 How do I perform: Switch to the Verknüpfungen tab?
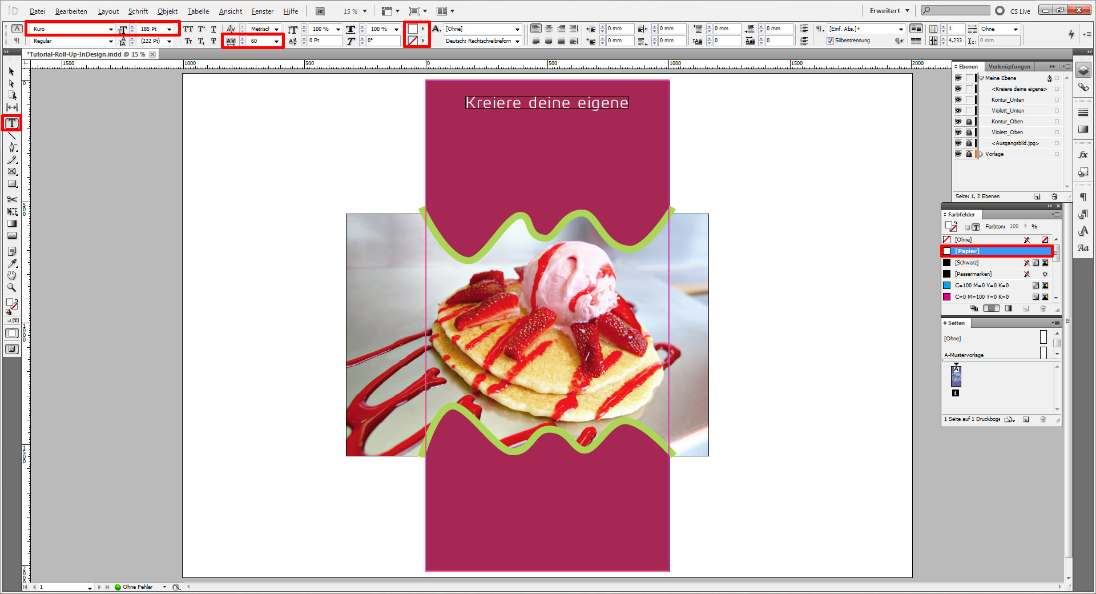(x=1009, y=66)
